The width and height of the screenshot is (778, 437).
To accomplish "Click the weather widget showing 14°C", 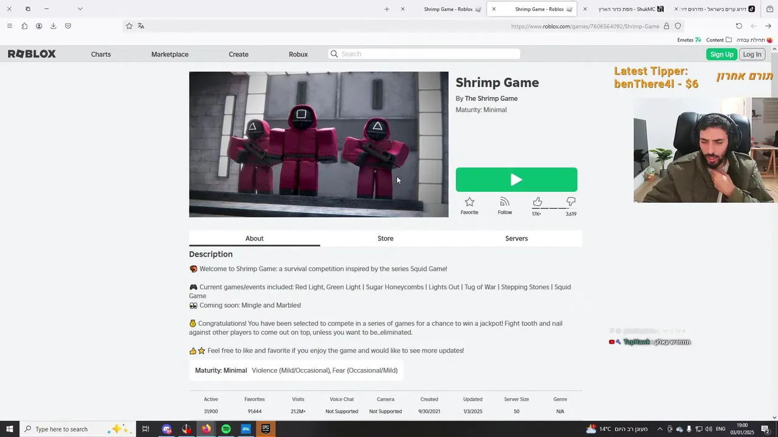I will (x=617, y=429).
